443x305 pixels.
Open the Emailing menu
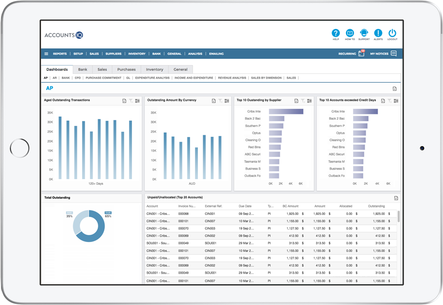tap(217, 54)
